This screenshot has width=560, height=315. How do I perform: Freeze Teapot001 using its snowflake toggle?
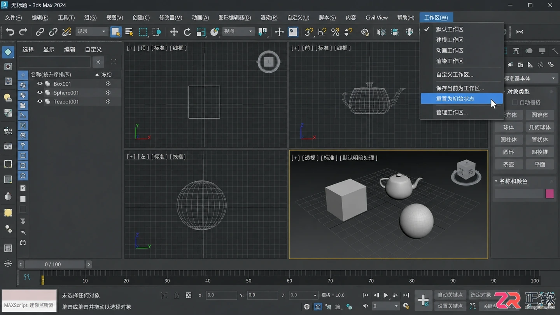click(108, 101)
